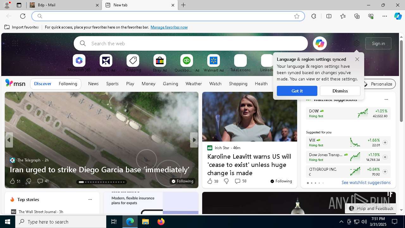Open File Explorer from taskbar
405x228 pixels.
(x=146, y=222)
